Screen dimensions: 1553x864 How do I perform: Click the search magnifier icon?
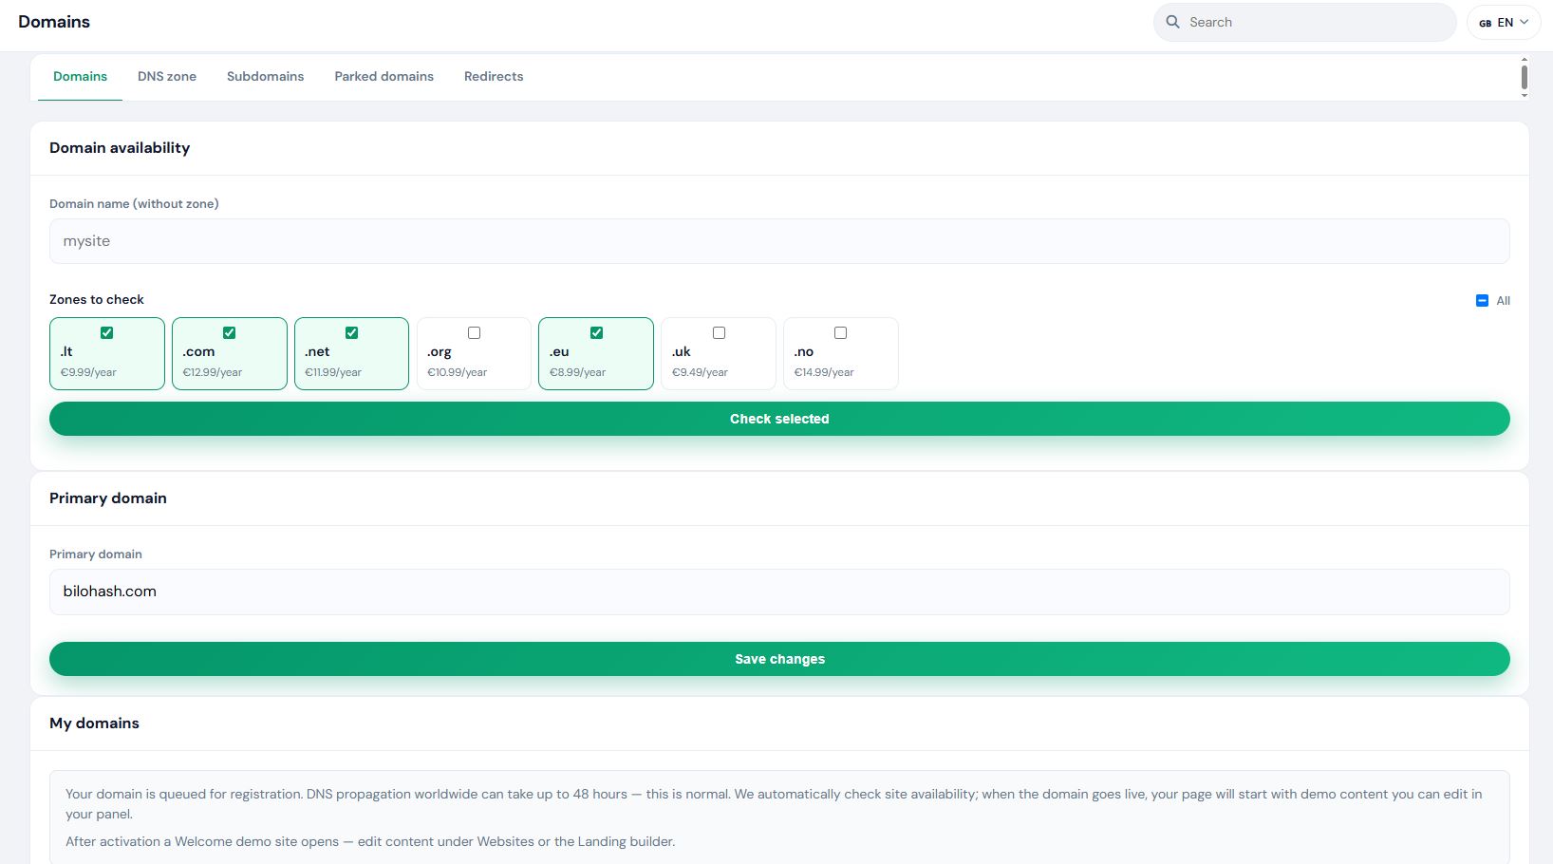[x=1172, y=22]
